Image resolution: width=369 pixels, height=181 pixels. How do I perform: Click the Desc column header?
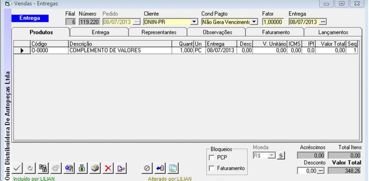pyautogui.click(x=245, y=44)
